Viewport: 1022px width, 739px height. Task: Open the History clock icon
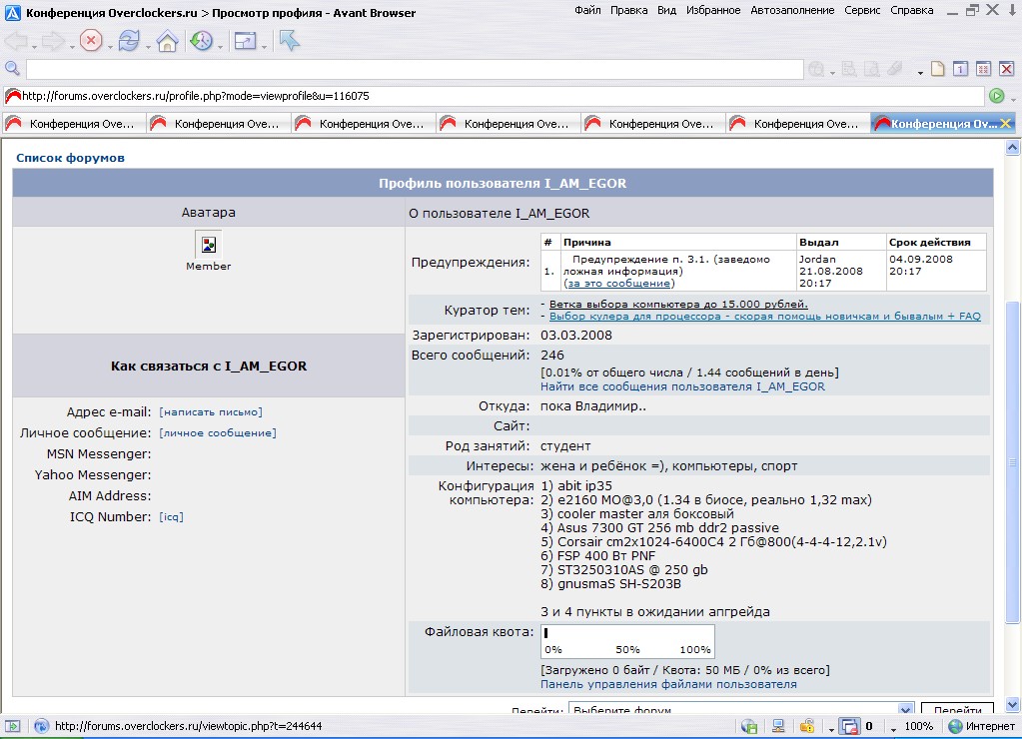tap(202, 41)
